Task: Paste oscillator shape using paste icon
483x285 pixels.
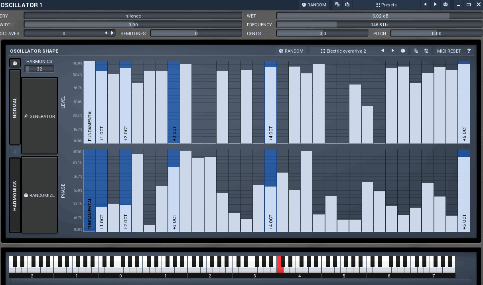Action: coord(426,51)
